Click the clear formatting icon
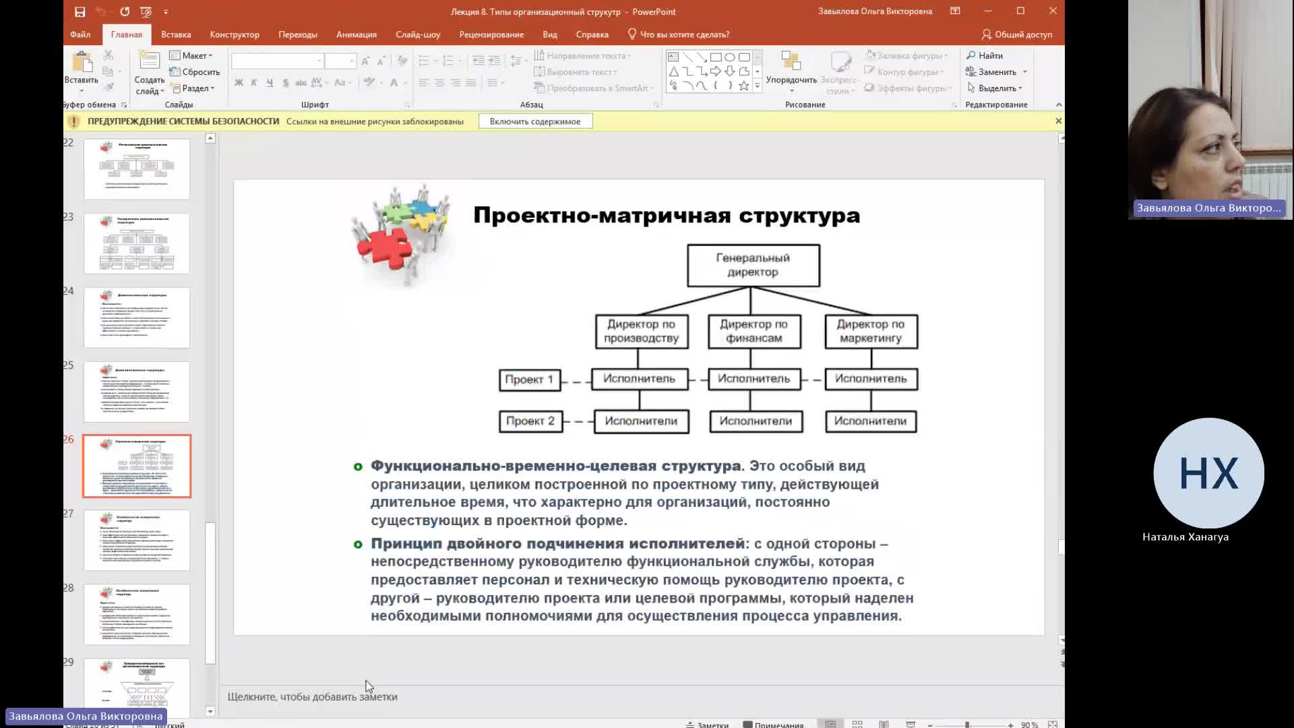The height and width of the screenshot is (728, 1294). coord(402,61)
